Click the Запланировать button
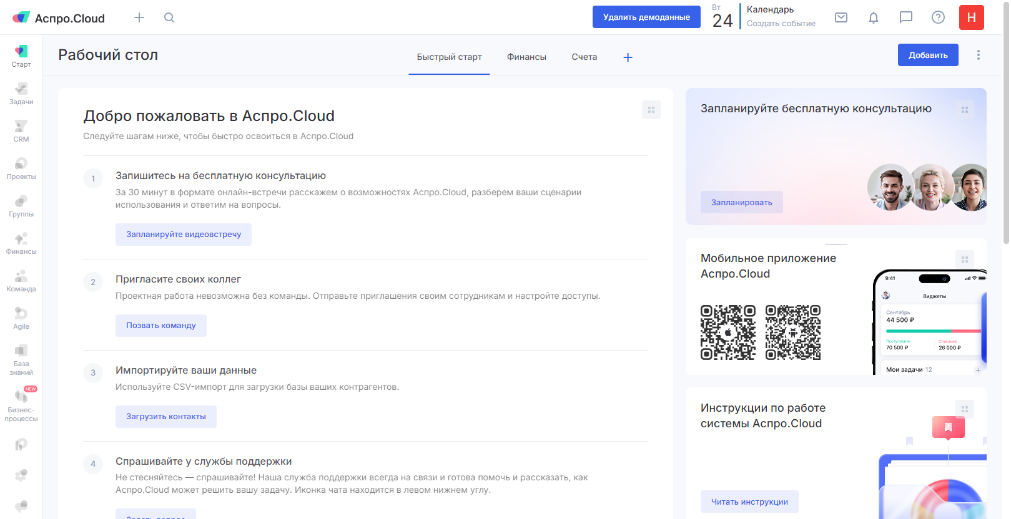The width and height of the screenshot is (1011, 519). [742, 202]
